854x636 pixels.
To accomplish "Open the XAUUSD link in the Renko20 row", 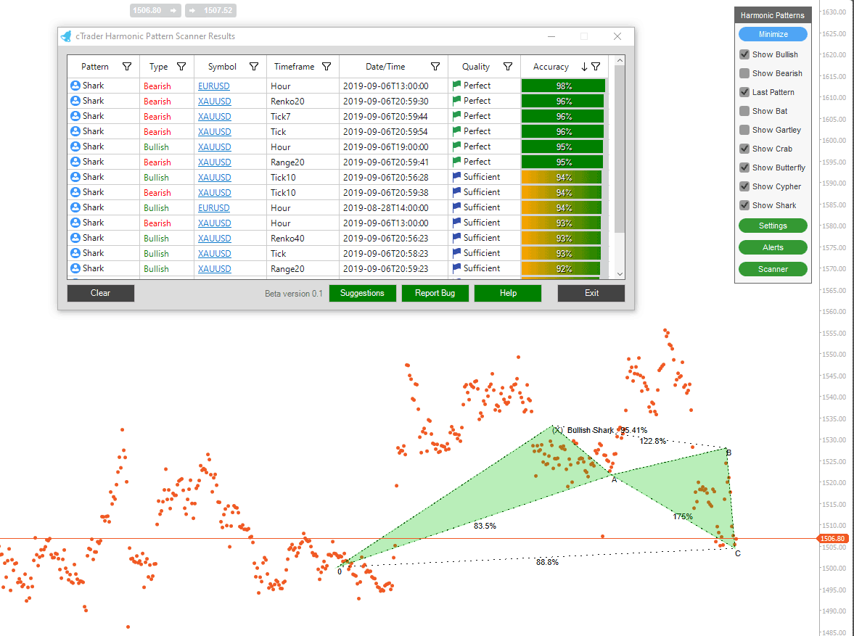I will (215, 102).
